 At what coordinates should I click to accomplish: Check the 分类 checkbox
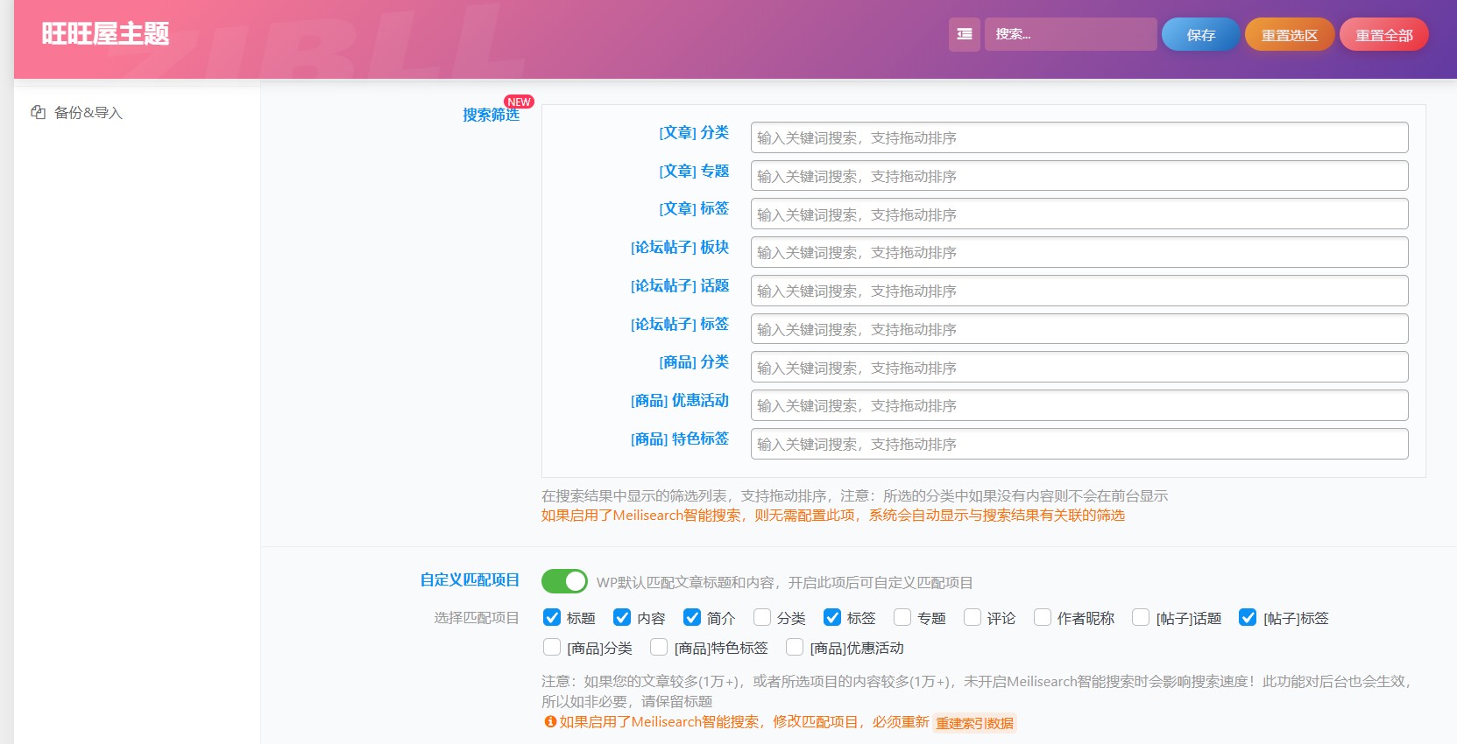point(762,617)
